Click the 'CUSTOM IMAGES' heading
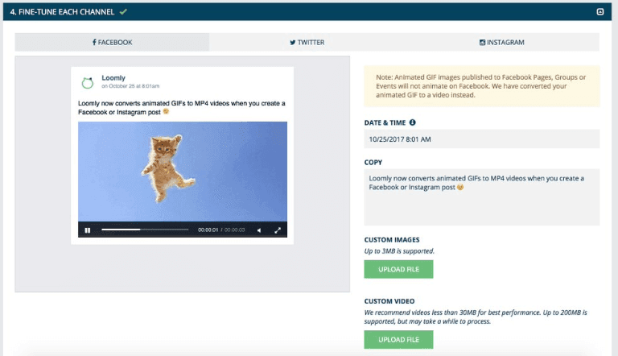The width and height of the screenshot is (618, 356). tap(392, 239)
